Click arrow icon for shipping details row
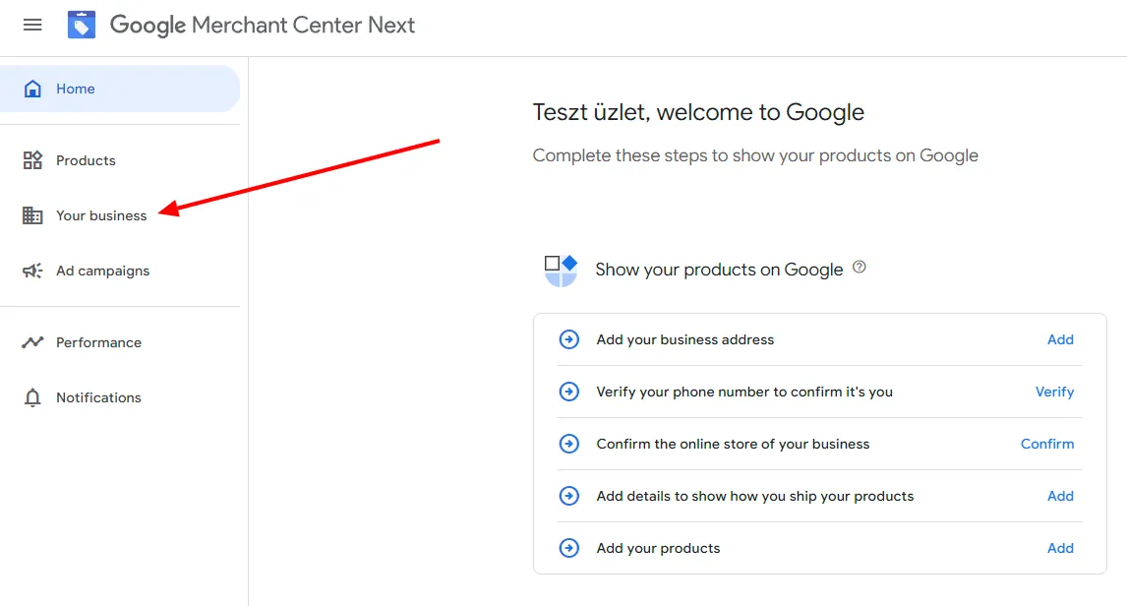 click(x=569, y=496)
